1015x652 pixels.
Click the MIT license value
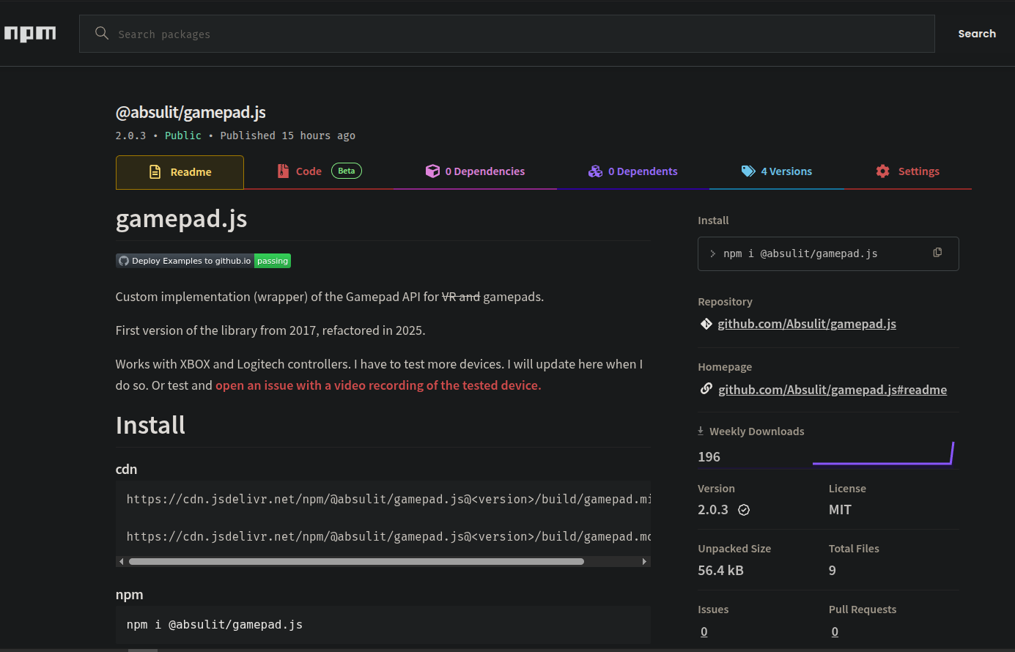tap(840, 510)
